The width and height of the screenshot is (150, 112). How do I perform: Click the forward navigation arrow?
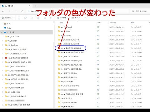pyautogui.click(x=10, y=11)
